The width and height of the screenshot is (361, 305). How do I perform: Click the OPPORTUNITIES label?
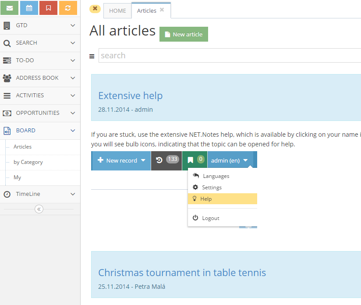(38, 113)
